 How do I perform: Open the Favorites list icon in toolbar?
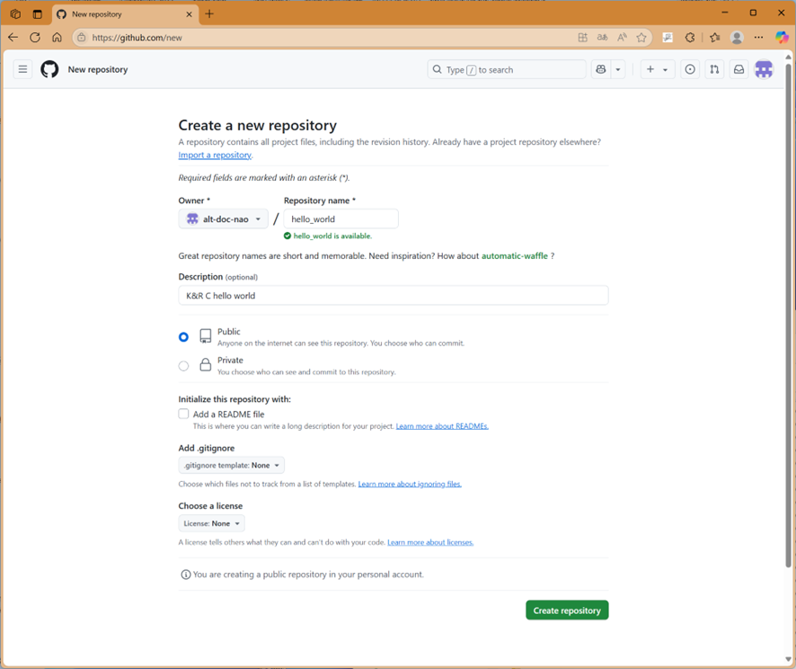click(715, 37)
